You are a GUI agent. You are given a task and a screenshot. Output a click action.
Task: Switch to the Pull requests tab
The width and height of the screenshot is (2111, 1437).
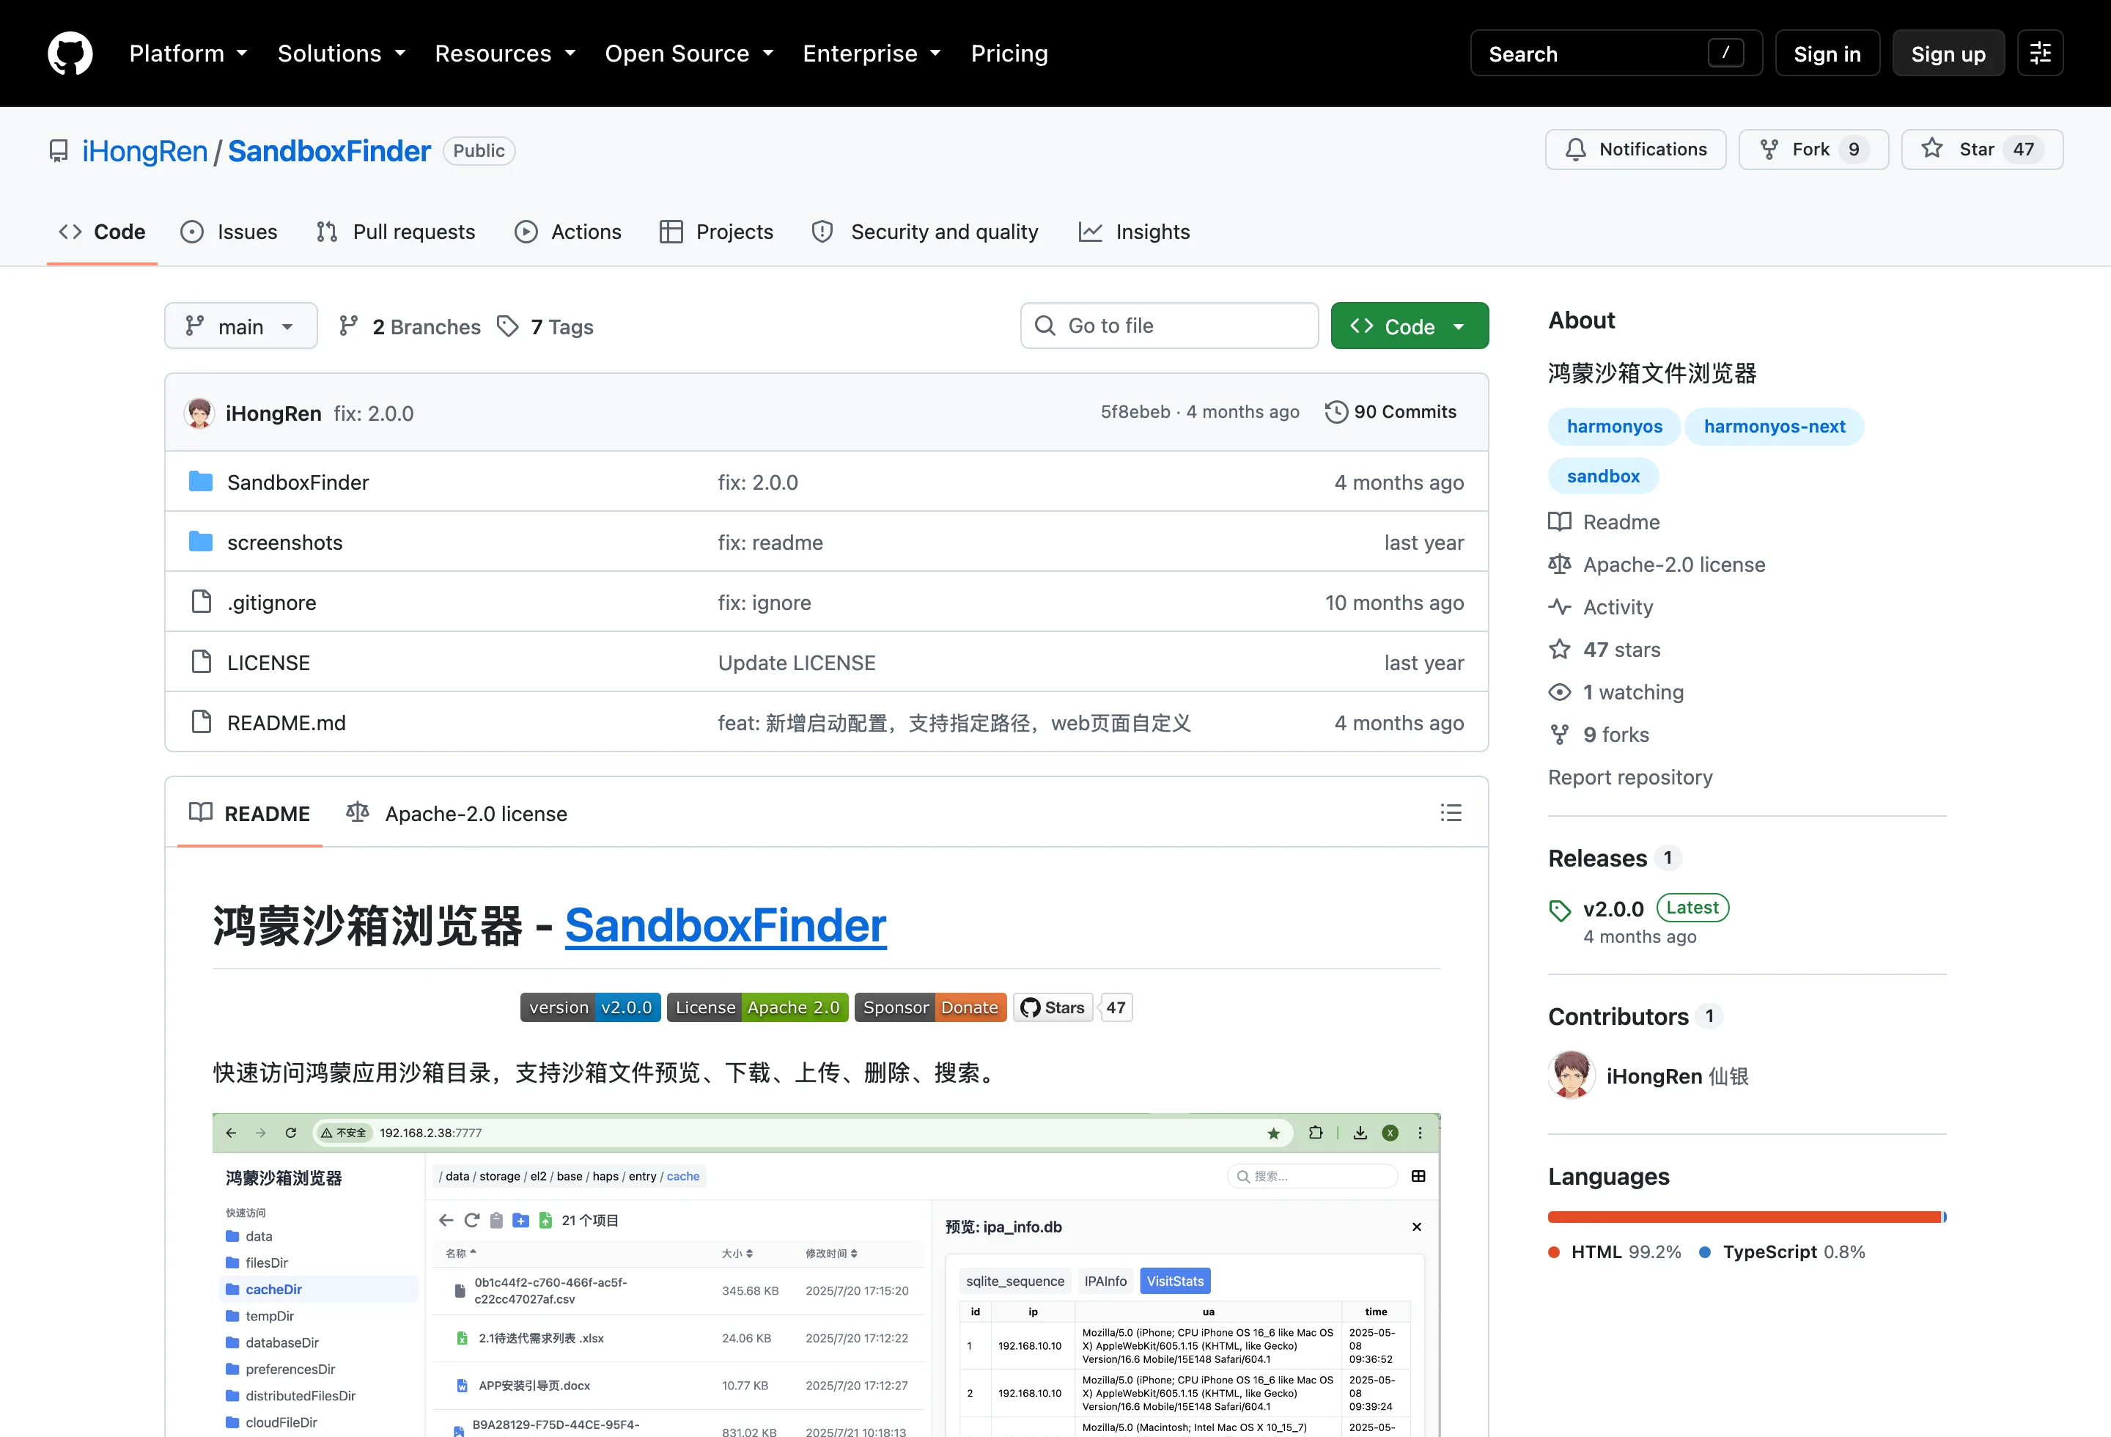click(396, 232)
